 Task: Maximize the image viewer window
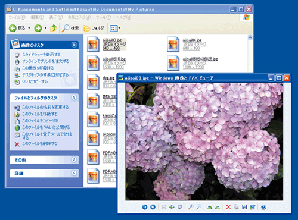tap(279, 78)
